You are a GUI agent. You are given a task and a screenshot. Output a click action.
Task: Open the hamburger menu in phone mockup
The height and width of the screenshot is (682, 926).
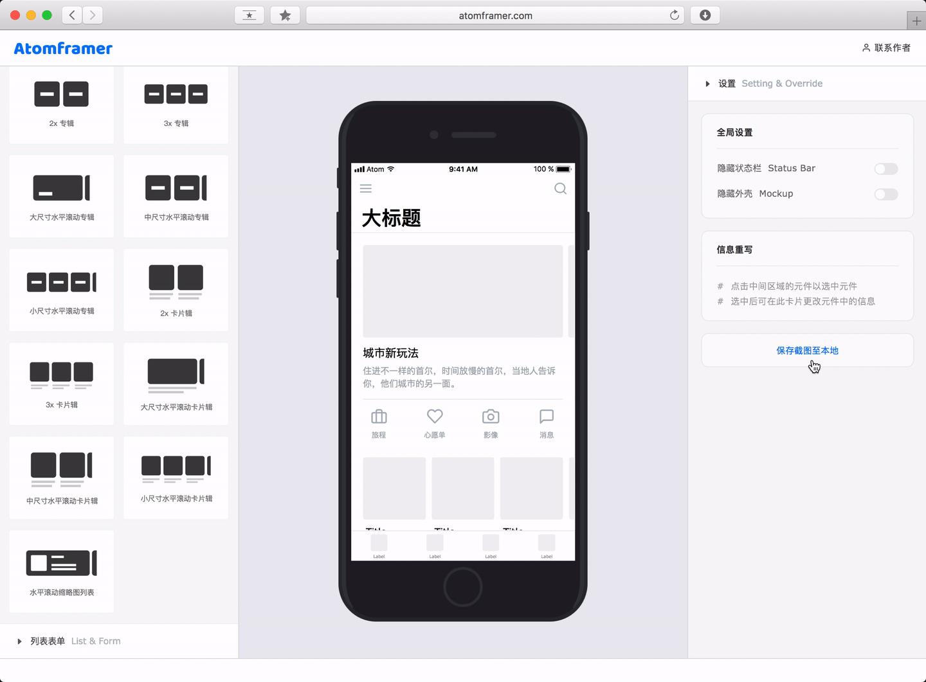(x=366, y=188)
